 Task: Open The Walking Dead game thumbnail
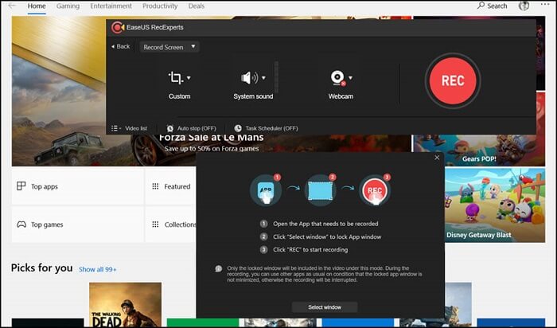coord(126,305)
